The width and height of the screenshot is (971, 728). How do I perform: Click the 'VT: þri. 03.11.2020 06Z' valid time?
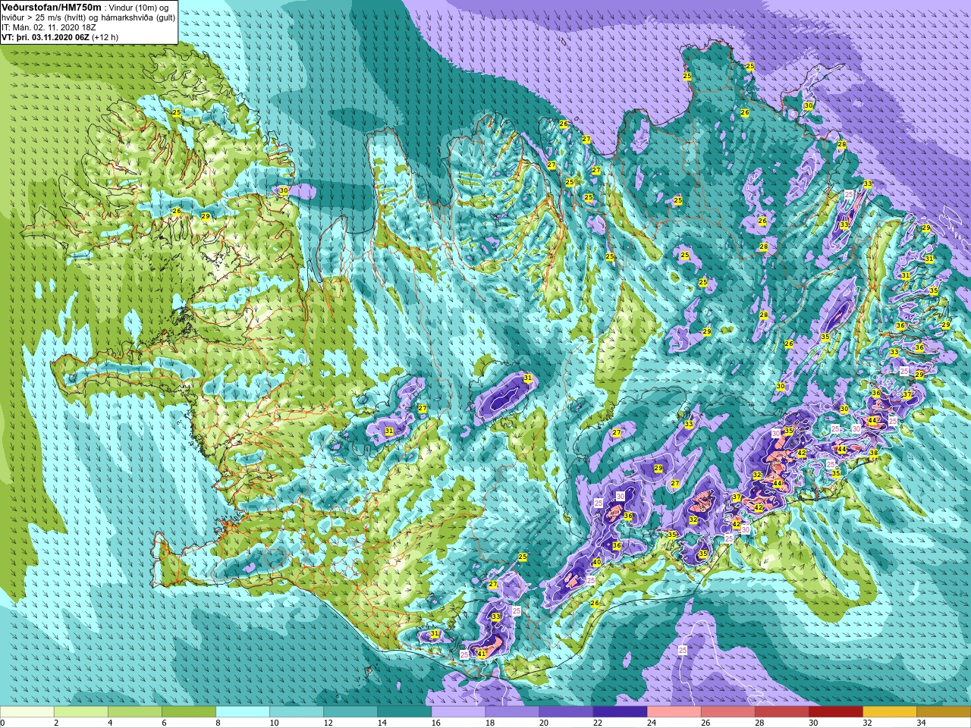tap(46, 37)
